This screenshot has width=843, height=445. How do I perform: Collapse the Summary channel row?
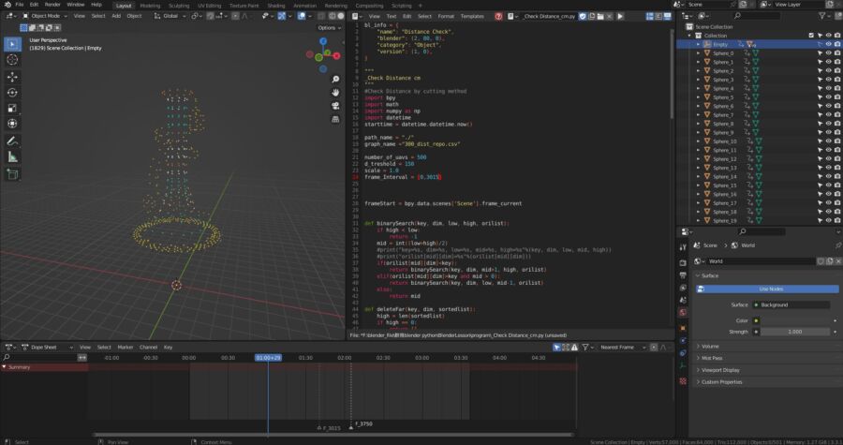click(x=5, y=367)
